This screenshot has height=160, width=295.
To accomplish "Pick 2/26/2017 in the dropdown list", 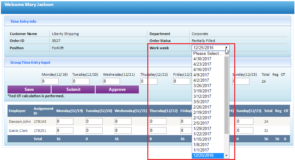I will (x=208, y=107).
